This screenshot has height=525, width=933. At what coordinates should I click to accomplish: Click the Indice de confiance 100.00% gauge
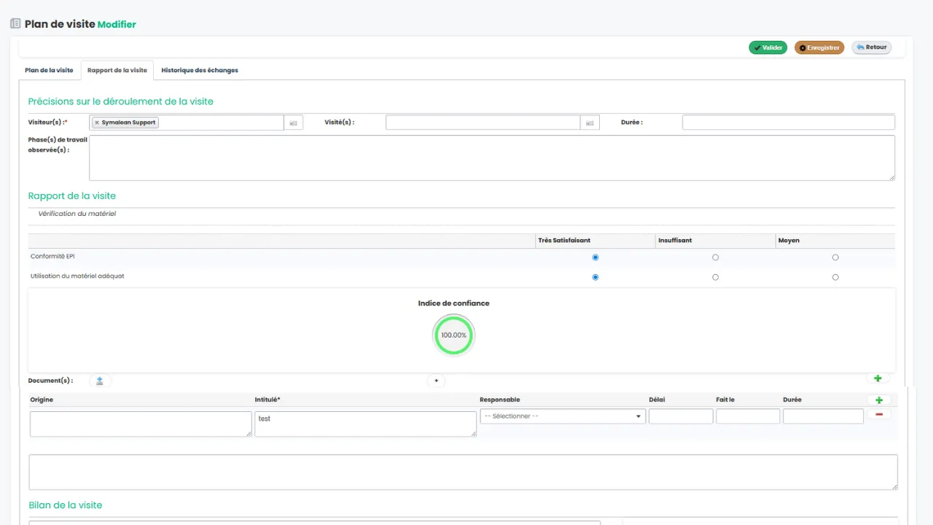click(x=454, y=335)
